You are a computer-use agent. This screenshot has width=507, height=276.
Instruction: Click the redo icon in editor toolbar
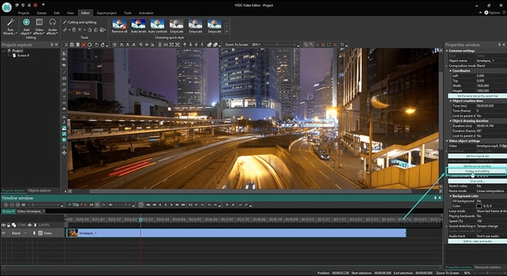(x=102, y=45)
